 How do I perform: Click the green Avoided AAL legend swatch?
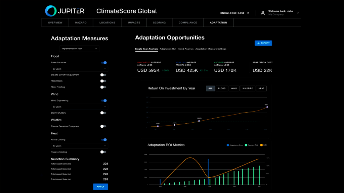pyautogui.click(x=246, y=145)
